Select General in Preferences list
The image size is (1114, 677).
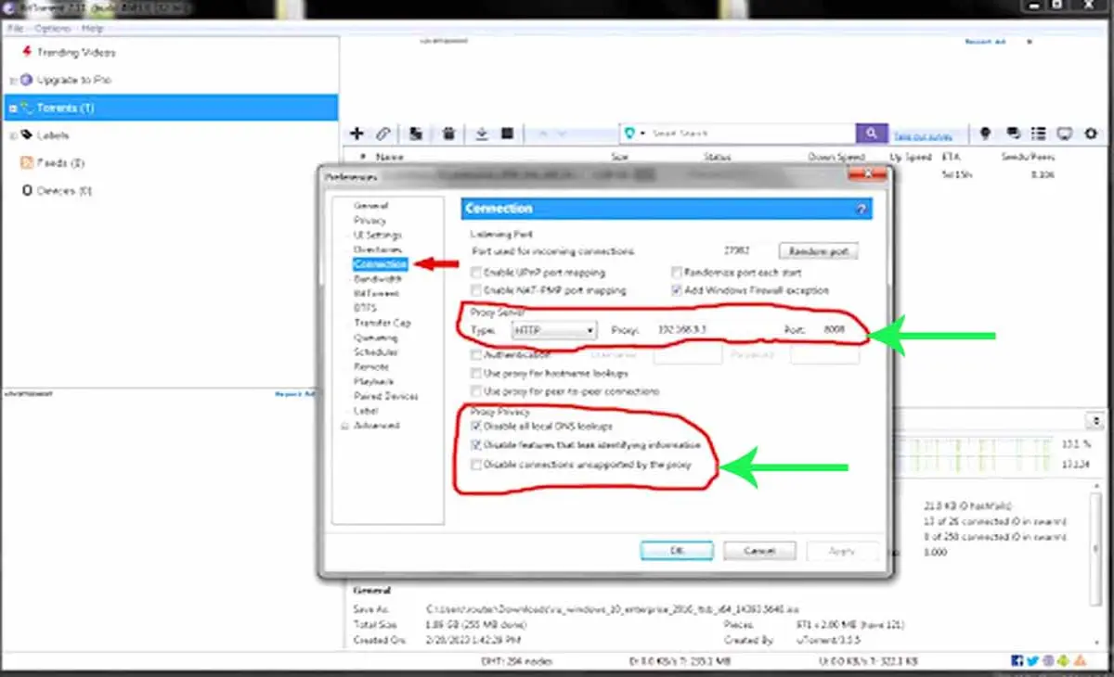coord(371,205)
